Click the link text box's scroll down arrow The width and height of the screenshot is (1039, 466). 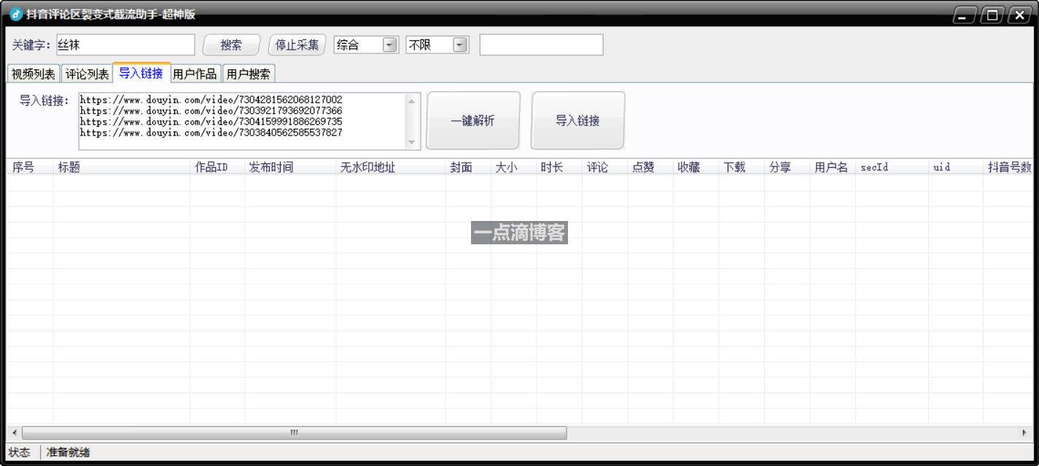(412, 142)
